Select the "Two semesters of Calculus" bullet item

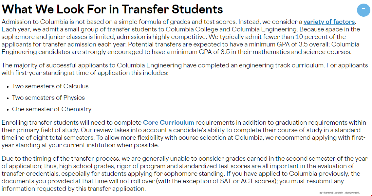point(50,86)
